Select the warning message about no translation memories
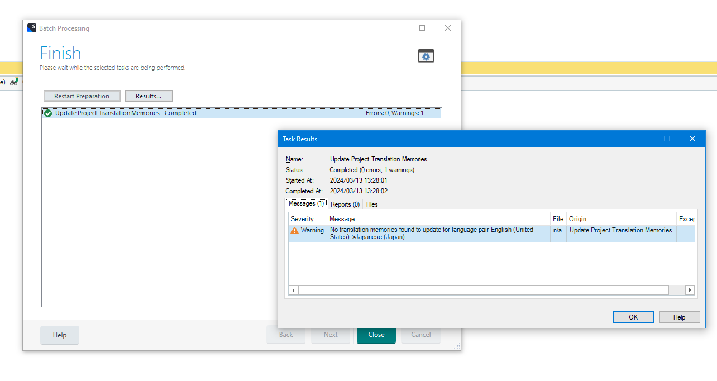The width and height of the screenshot is (717, 381). coord(439,234)
